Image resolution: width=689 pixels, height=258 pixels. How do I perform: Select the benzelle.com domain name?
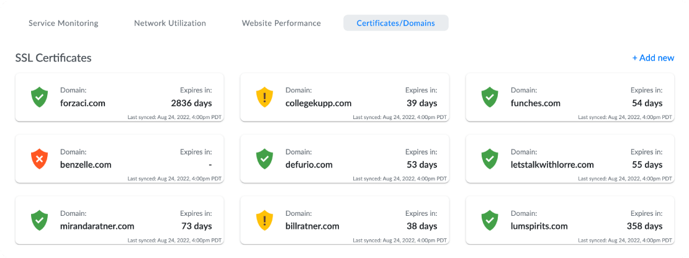[86, 165]
